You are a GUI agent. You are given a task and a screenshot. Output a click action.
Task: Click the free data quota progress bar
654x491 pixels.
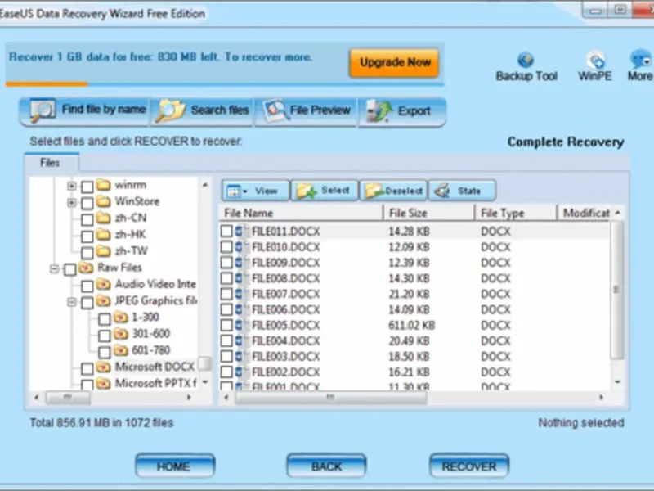224,84
